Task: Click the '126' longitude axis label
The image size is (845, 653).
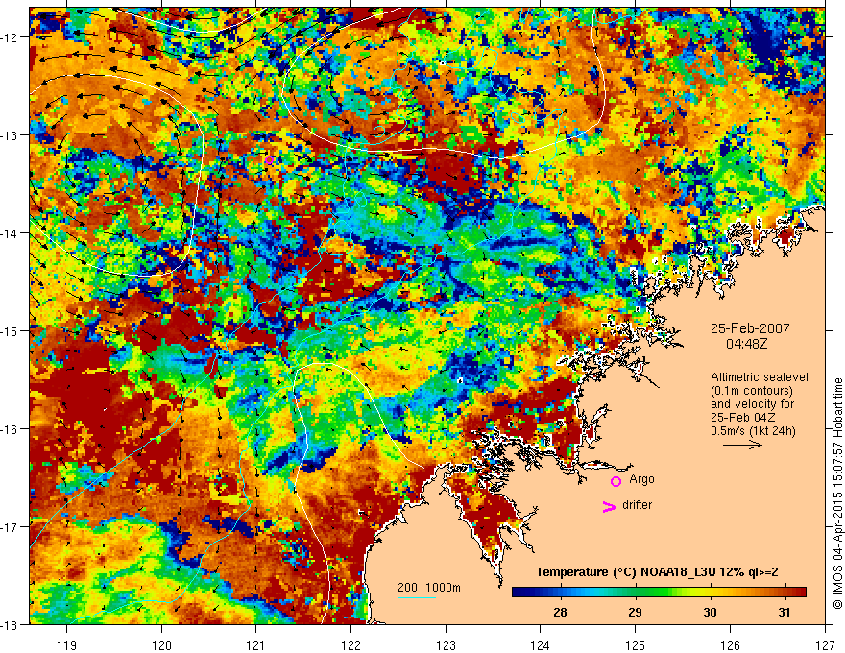Action: [x=730, y=645]
